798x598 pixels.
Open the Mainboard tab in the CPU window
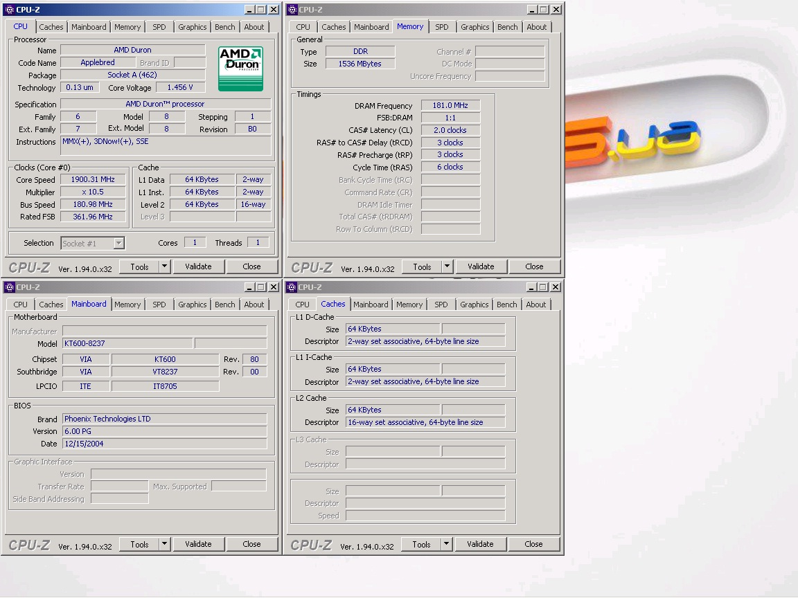(x=89, y=27)
